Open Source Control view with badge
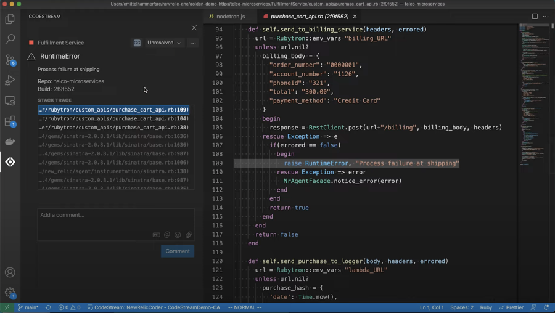The width and height of the screenshot is (555, 313). point(10,60)
